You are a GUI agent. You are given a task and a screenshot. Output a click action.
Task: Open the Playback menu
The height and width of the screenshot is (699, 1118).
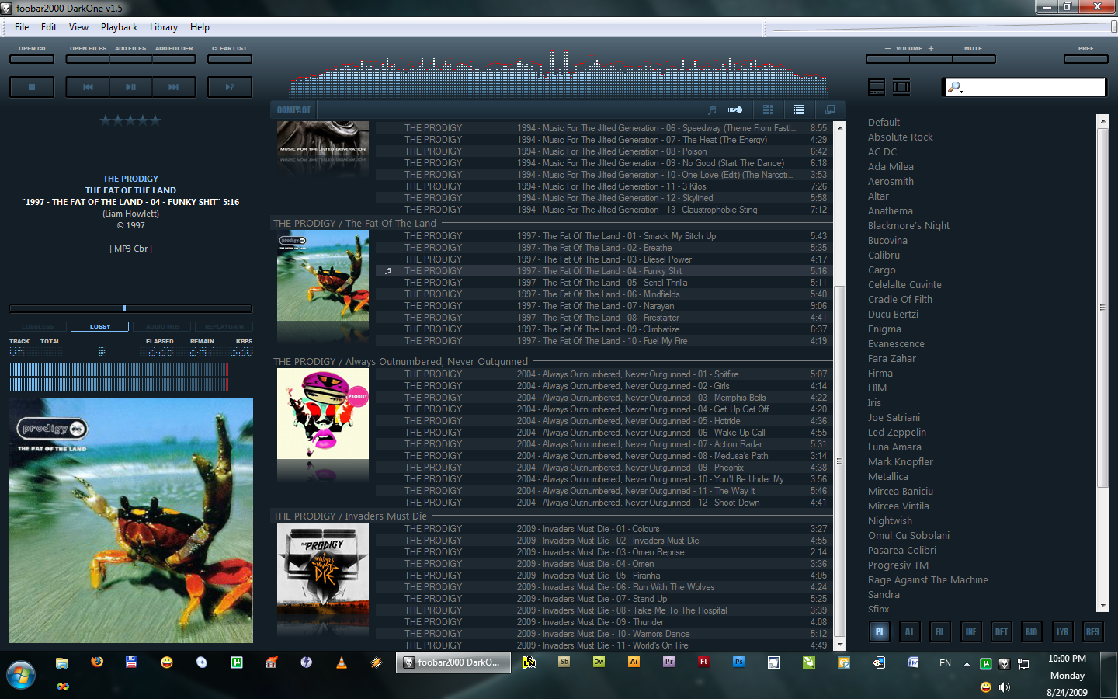(x=119, y=27)
